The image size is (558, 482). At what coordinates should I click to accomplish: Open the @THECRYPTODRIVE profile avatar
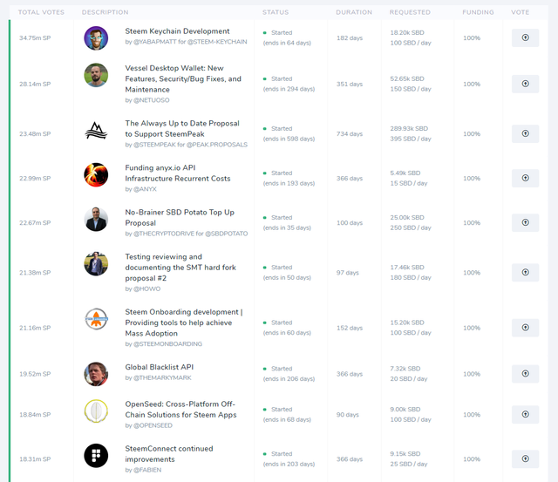(x=96, y=220)
